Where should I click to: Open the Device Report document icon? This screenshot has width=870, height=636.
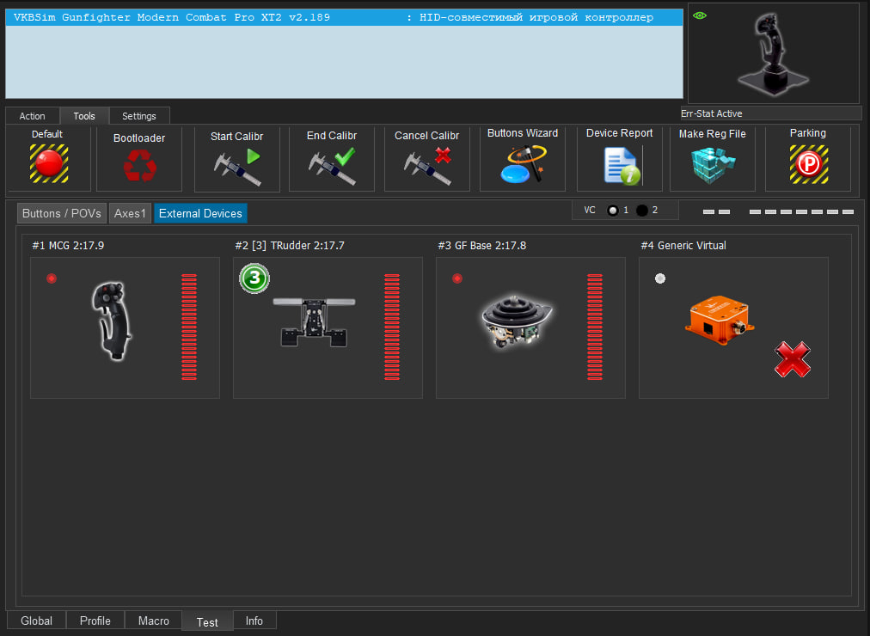[622, 166]
